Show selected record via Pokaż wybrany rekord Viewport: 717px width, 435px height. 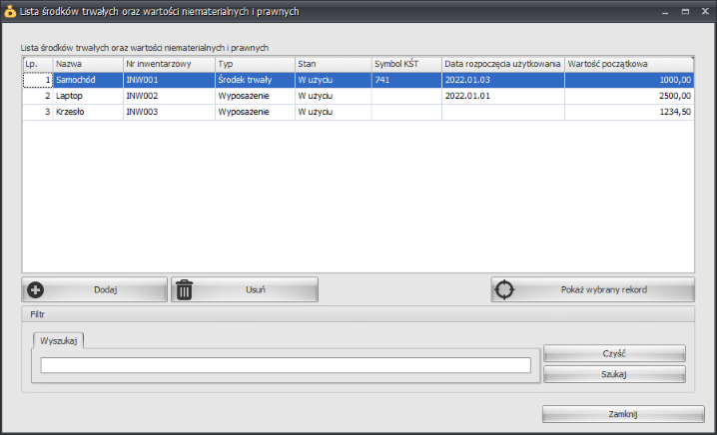pyautogui.click(x=592, y=289)
